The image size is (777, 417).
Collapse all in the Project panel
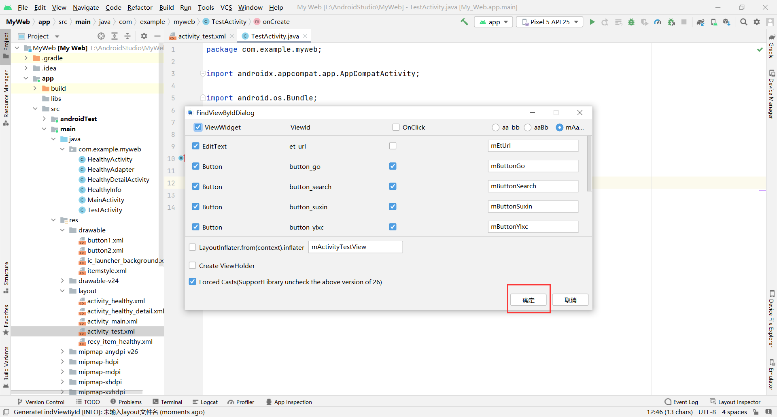(127, 36)
